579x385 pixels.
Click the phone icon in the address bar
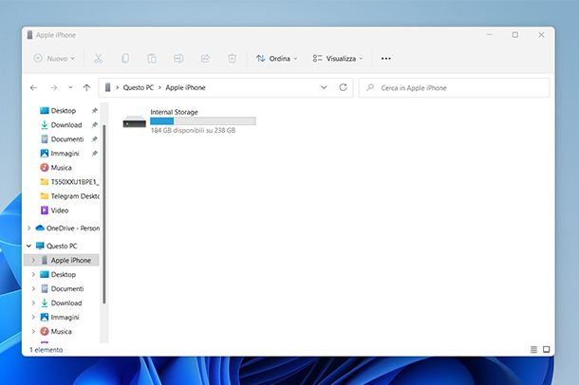click(x=107, y=87)
